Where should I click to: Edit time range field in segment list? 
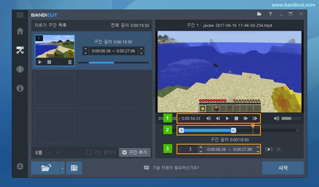pyautogui.click(x=114, y=51)
